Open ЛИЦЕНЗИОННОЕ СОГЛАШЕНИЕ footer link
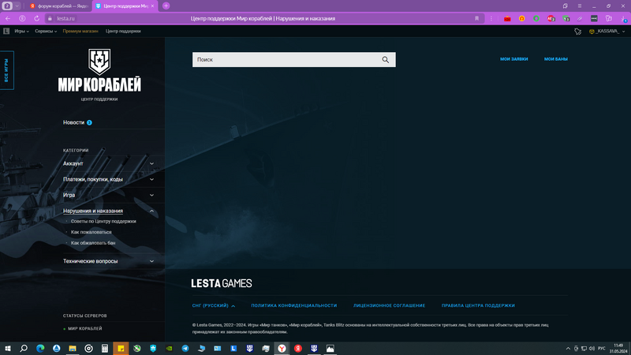 click(389, 305)
